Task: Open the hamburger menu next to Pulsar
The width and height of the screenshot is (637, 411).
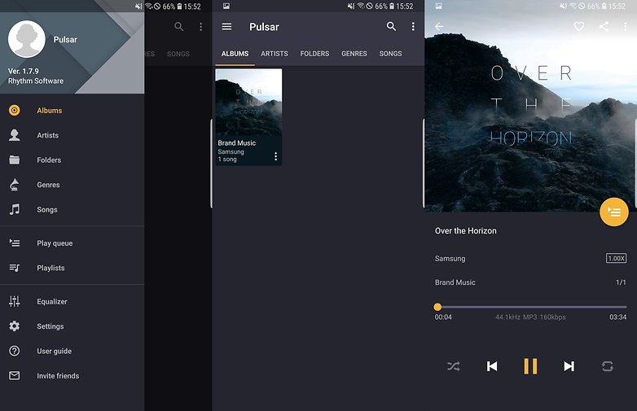Action: point(226,26)
